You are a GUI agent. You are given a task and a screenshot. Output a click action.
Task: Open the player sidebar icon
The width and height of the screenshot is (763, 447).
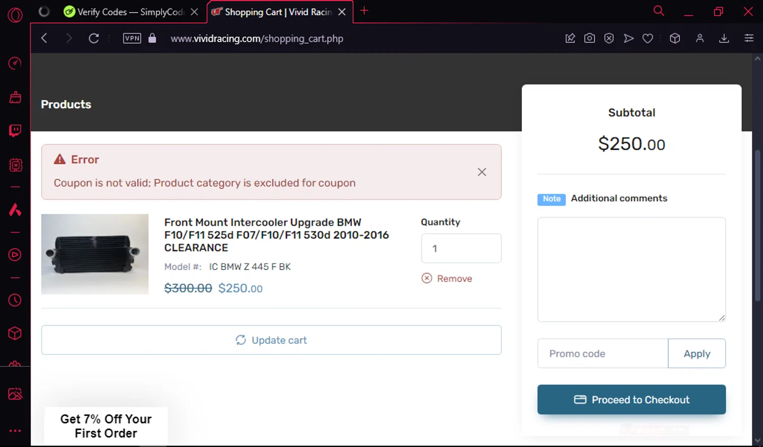(x=15, y=255)
